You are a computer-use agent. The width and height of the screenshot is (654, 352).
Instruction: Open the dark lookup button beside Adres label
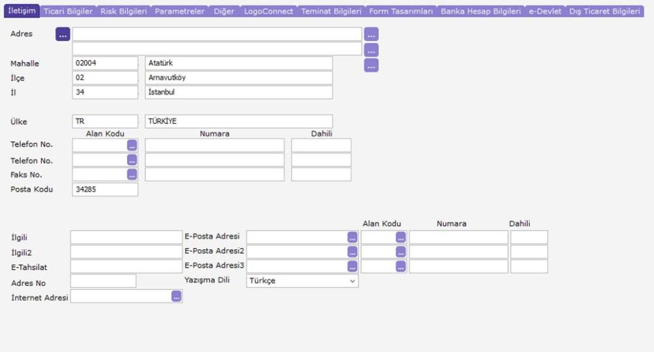coord(63,34)
